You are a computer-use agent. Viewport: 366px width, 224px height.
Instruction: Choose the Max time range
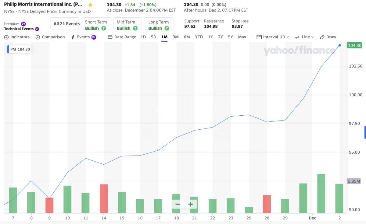coord(242,37)
